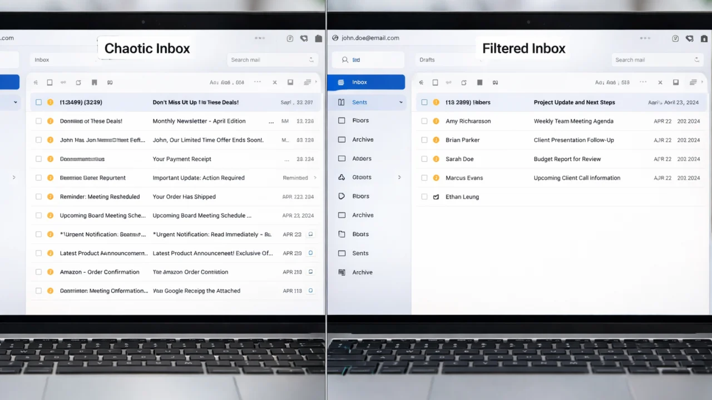Click the Inbox folder icon in the sidebar

341,81
